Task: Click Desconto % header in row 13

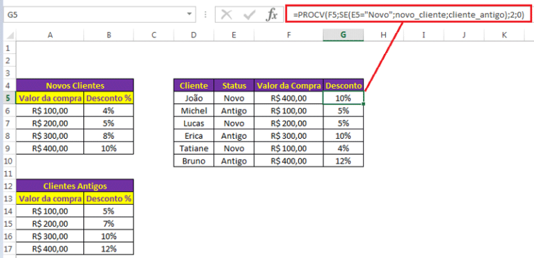Action: pyautogui.click(x=108, y=198)
